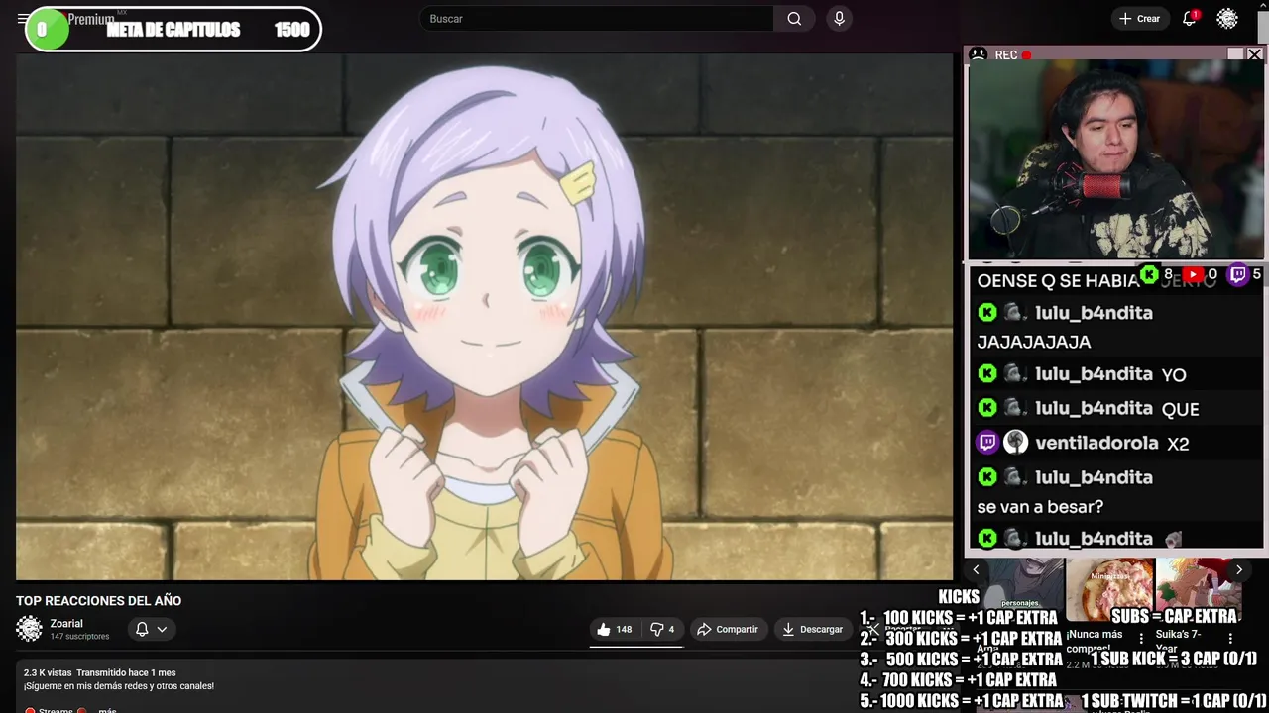
Task: Click lulu_b4ndita username beside 'YO'
Action: (1094, 374)
